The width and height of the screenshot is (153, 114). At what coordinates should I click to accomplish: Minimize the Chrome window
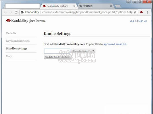(x=135, y=1)
